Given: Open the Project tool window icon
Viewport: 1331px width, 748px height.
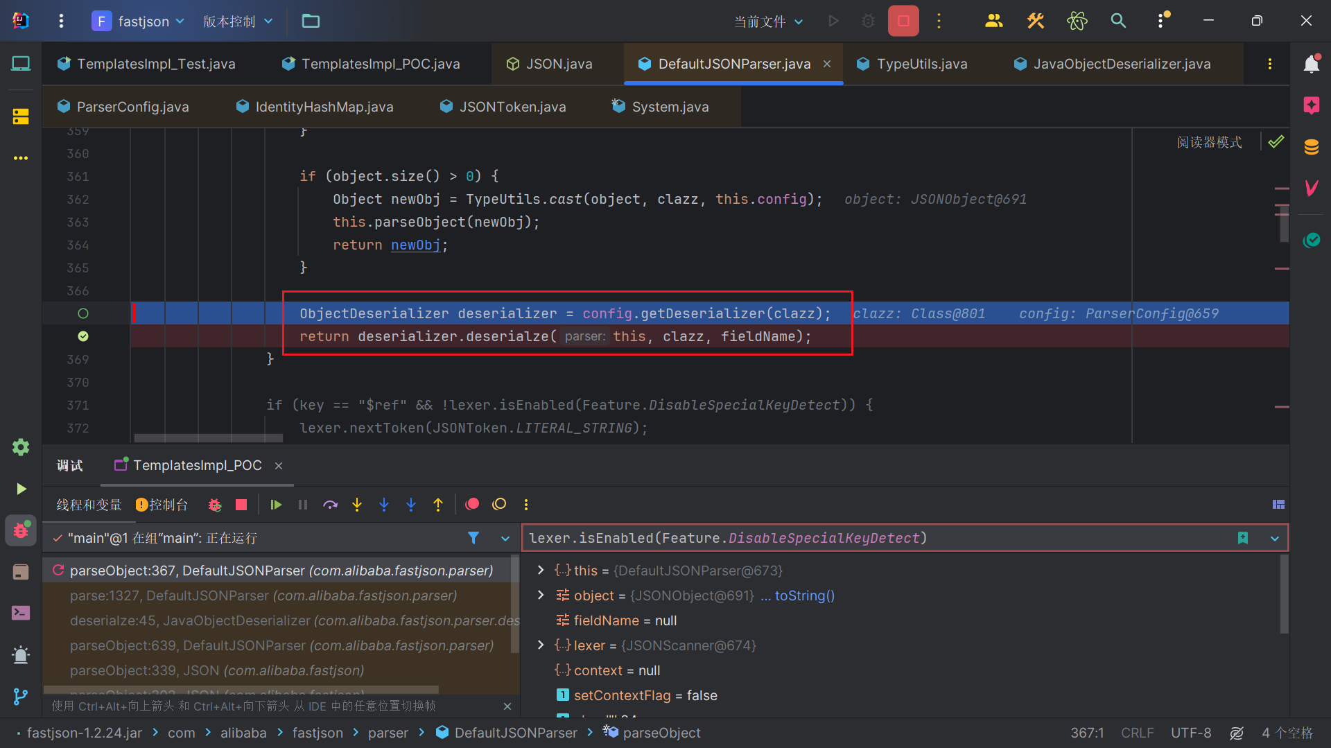Looking at the screenshot, I should click(21, 64).
